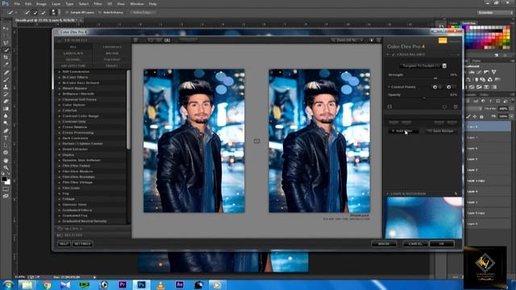
Task: Click the Cancel button
Action: tap(415, 244)
